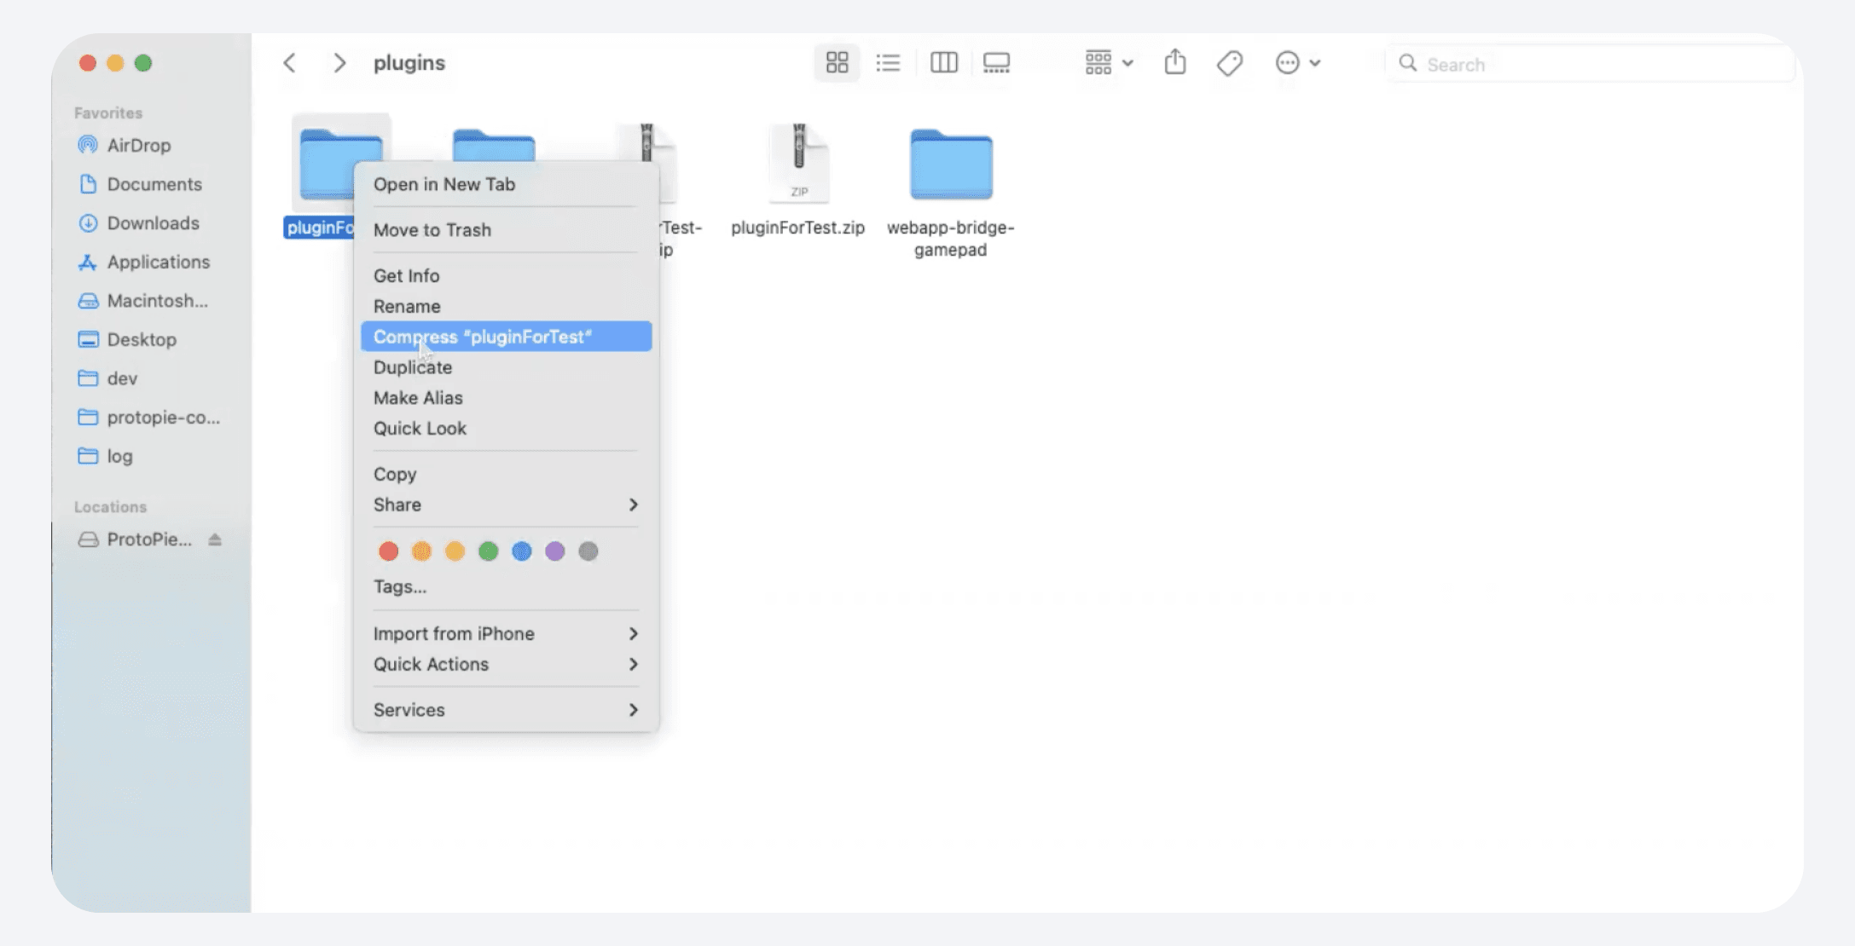Switch to icon grid view
Image resolution: width=1855 pixels, height=946 pixels.
coord(837,62)
